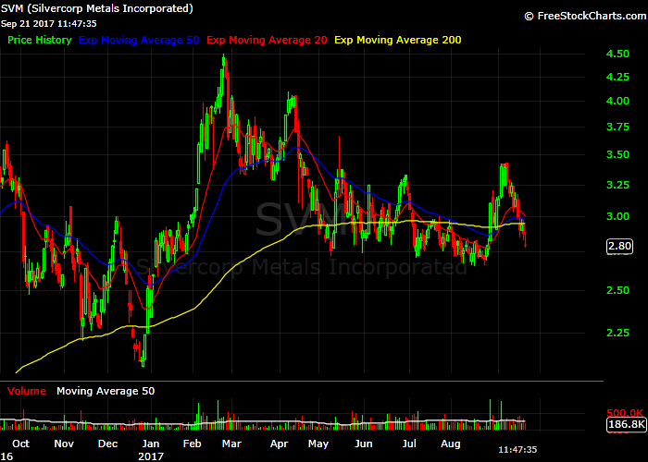The width and height of the screenshot is (648, 462).
Task: Select the Moving Average 50 volume label
Action: click(106, 391)
